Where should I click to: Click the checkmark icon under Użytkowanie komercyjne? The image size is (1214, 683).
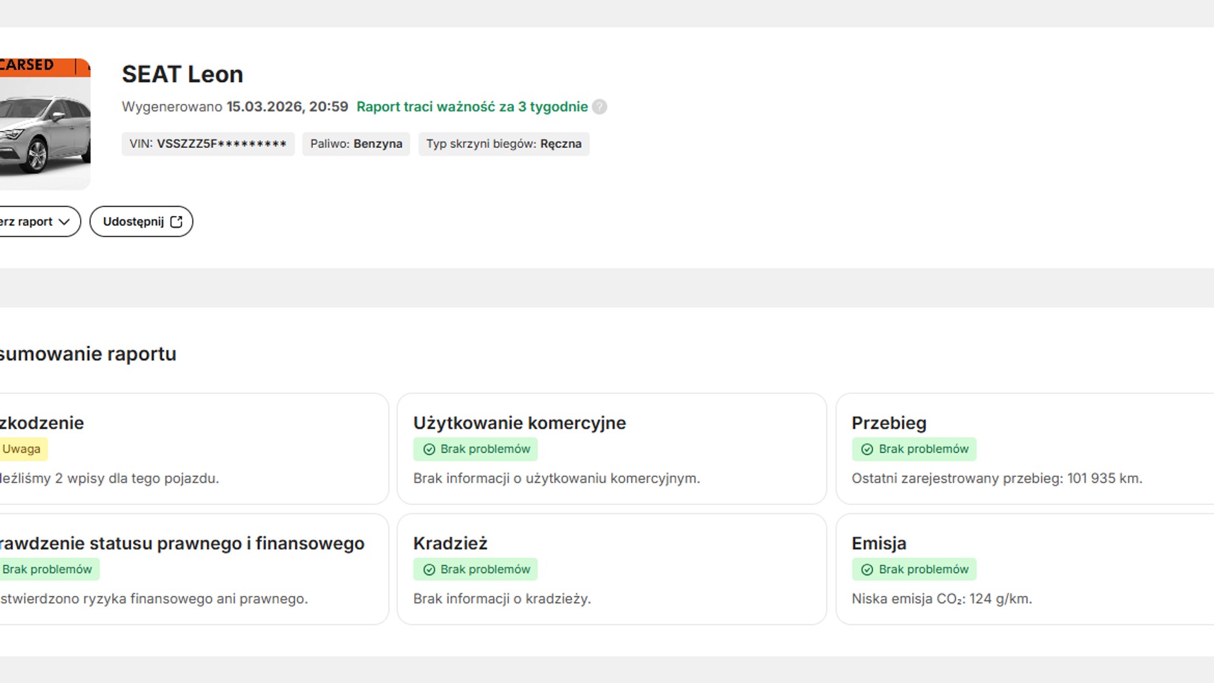tap(429, 449)
